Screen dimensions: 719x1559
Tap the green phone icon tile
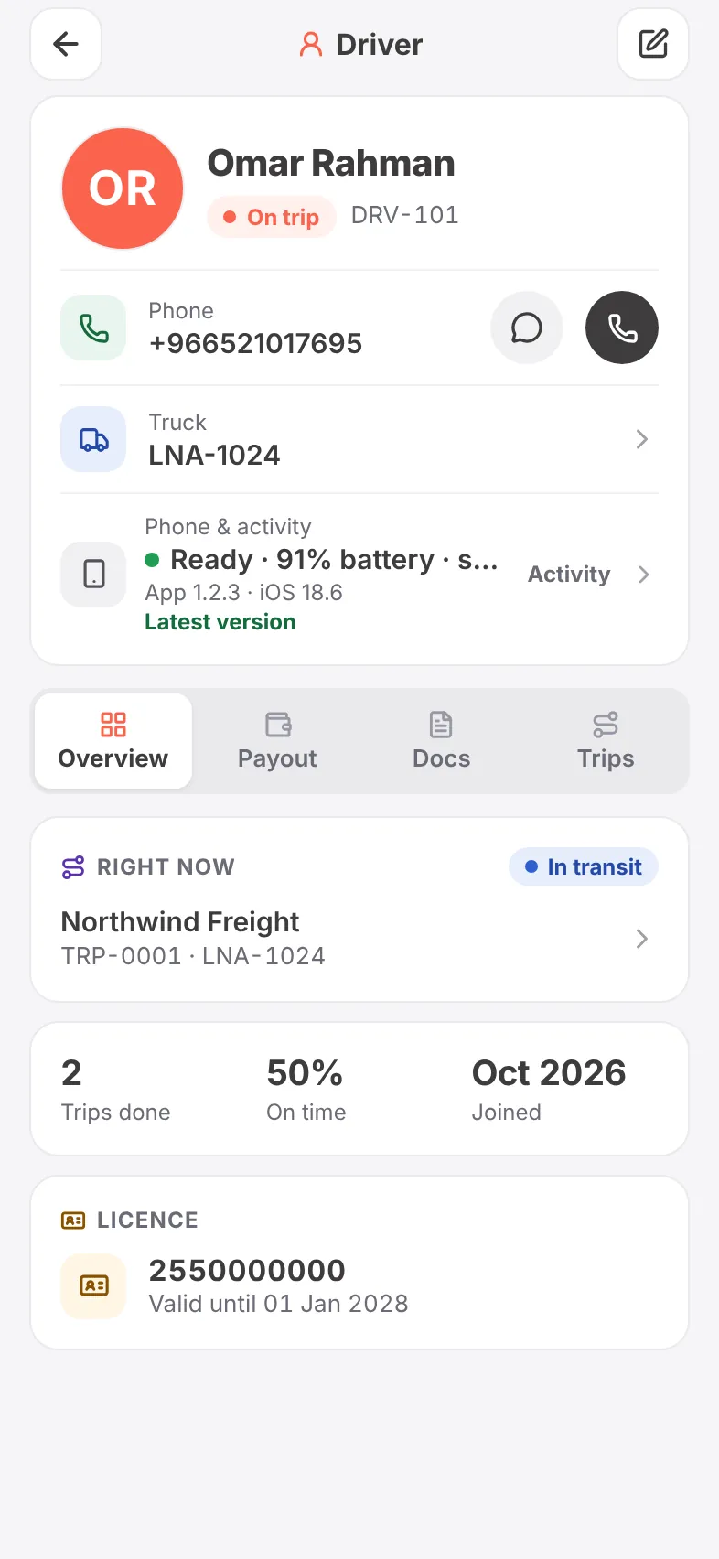pos(93,328)
